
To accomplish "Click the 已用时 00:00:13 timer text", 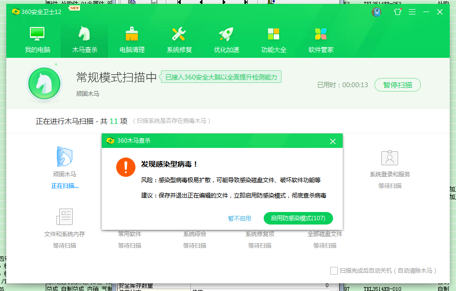I will 343,85.
